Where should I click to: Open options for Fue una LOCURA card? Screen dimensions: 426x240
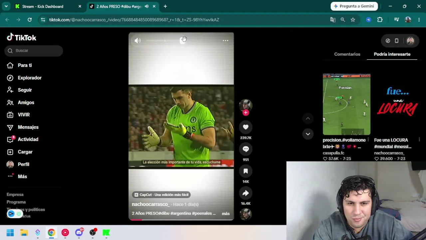419,140
